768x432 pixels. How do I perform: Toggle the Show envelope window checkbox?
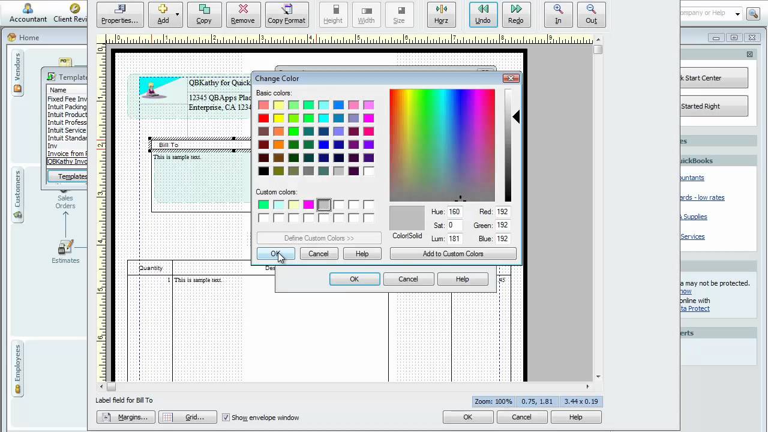click(x=226, y=418)
